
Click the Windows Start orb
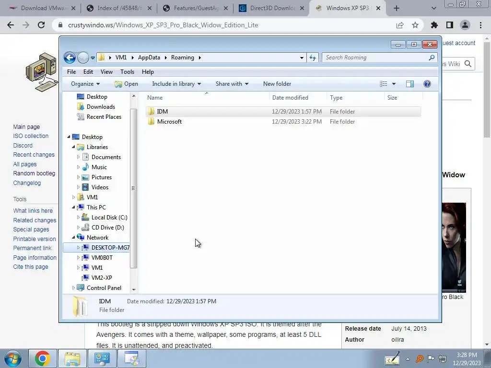tap(12, 358)
